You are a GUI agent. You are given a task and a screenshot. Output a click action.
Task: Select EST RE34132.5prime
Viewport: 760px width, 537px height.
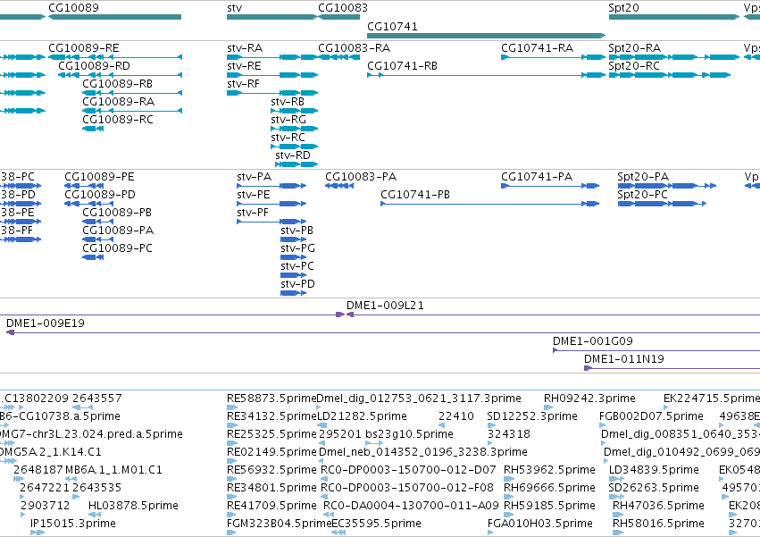click(231, 425)
